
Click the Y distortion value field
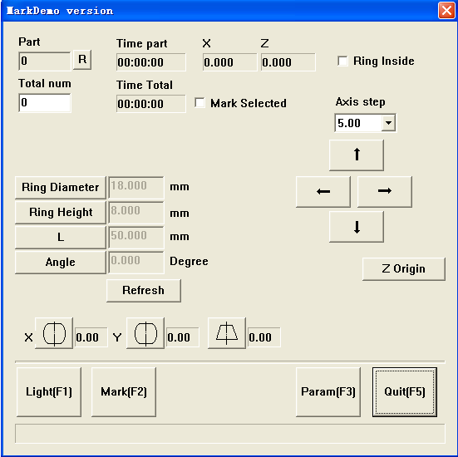183,337
